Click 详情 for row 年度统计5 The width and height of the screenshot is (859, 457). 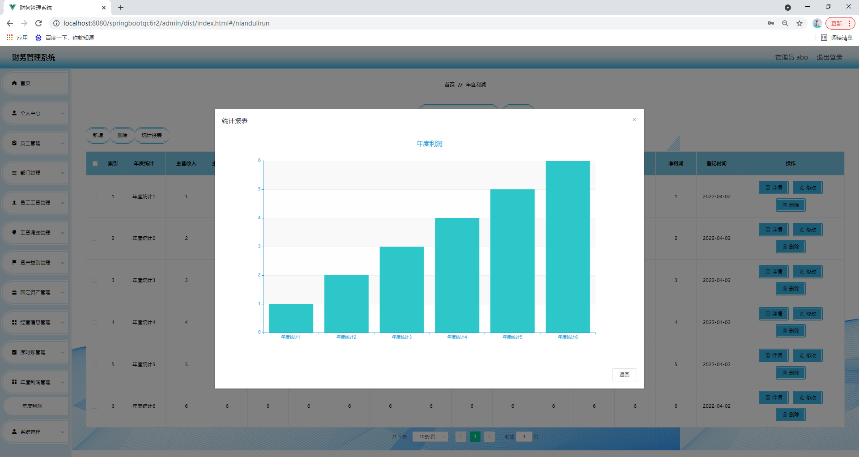(x=774, y=355)
